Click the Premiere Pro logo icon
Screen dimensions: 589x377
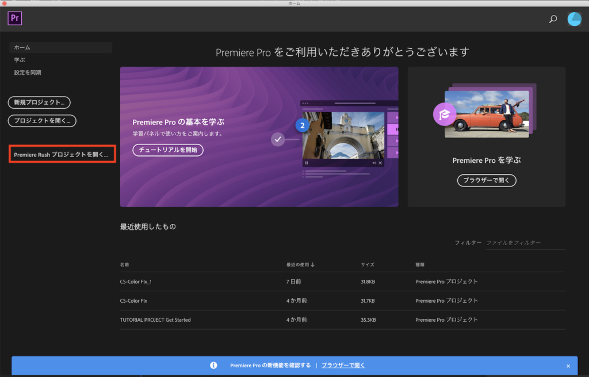15,18
